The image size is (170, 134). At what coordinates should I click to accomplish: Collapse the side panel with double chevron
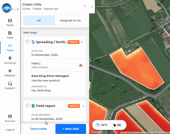tap(92, 7)
